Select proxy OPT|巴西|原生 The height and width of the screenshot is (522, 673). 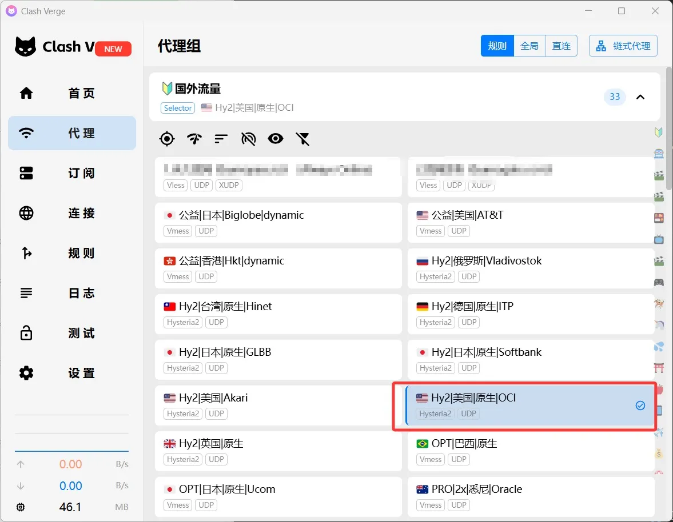[x=531, y=451]
